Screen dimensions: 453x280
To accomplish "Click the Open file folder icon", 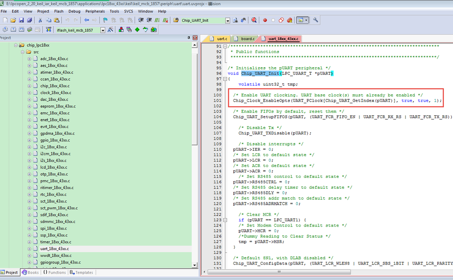I will pyautogui.click(x=13, y=20).
